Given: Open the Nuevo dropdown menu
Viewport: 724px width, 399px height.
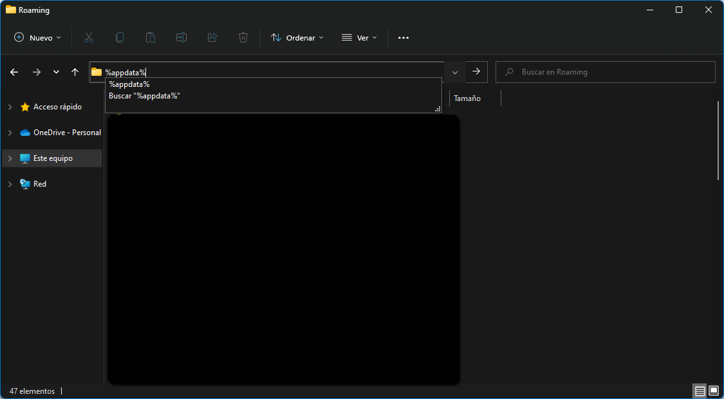Looking at the screenshot, I should 37,38.
